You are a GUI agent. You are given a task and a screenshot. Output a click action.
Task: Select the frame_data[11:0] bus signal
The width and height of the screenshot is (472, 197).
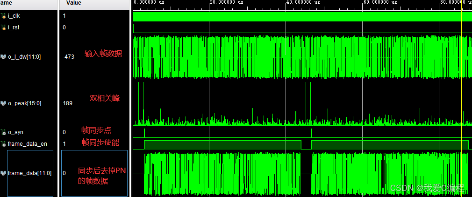click(30, 173)
